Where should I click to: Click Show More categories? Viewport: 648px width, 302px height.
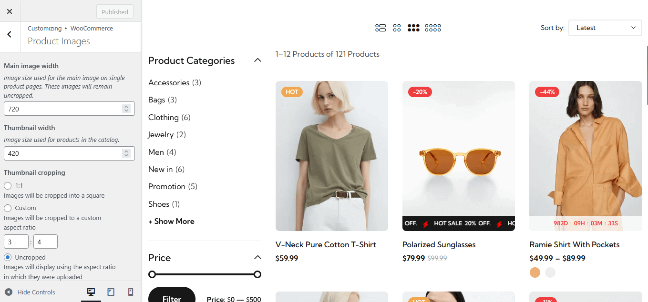coord(171,221)
